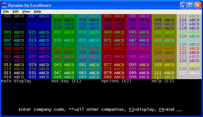The width and height of the screenshot is (203, 117).
Task: Click the text 027 ABCD in magenta
Action: [x=39, y=57]
